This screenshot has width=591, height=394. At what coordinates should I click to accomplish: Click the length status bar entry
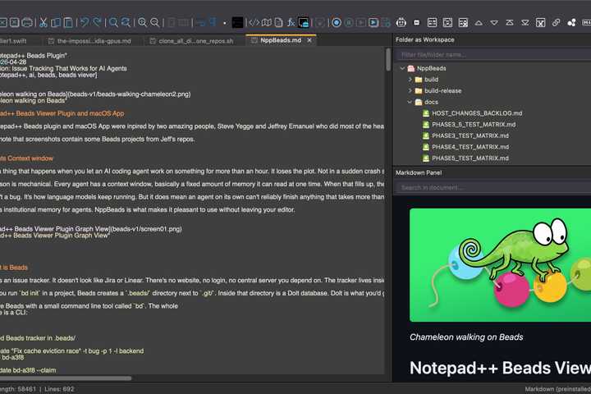point(18,389)
